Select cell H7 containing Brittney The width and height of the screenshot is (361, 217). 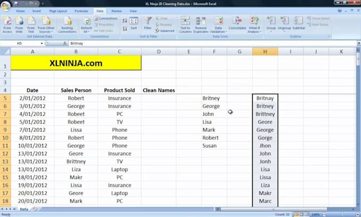click(265, 114)
